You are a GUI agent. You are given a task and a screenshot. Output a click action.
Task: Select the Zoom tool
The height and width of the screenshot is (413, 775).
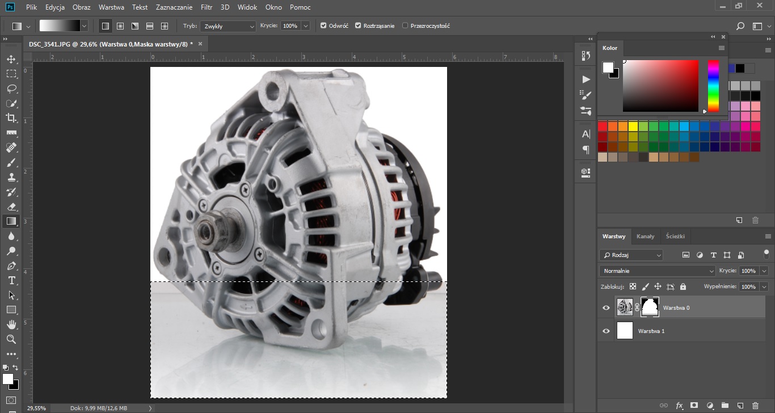coord(11,339)
